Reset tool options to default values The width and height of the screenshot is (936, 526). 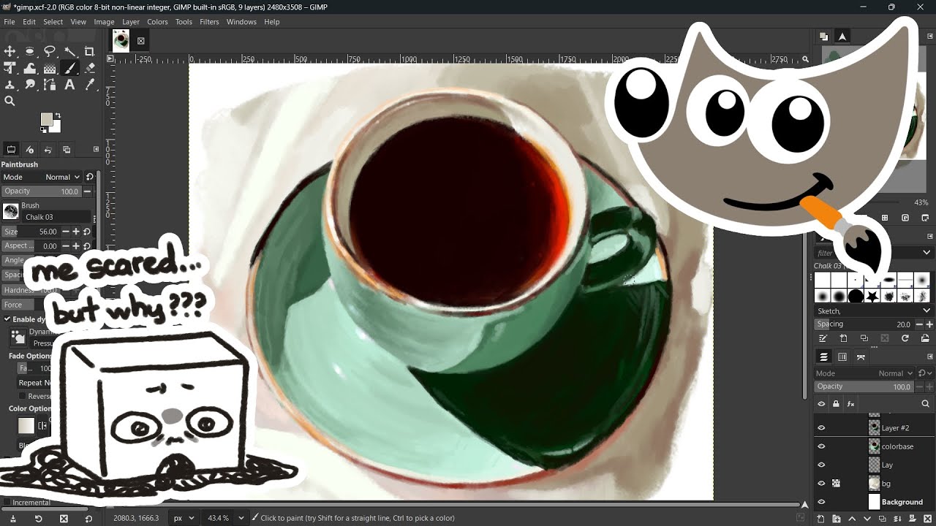point(88,518)
